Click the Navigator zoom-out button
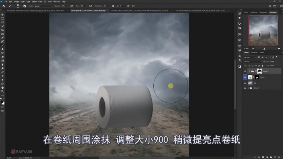Screen dimensions: 283x159 click(253, 48)
